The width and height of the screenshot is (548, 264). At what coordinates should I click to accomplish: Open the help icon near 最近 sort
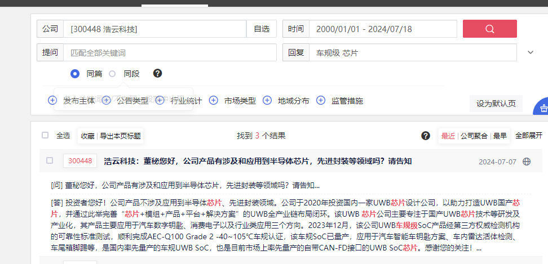[x=425, y=136]
